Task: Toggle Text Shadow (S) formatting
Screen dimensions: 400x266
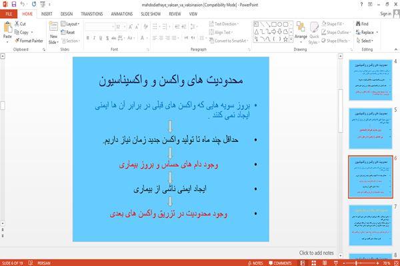Action: click(107, 38)
